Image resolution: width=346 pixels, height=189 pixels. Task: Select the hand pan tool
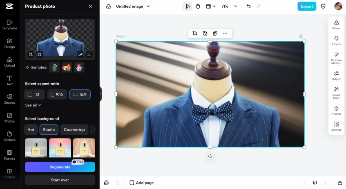(x=198, y=7)
